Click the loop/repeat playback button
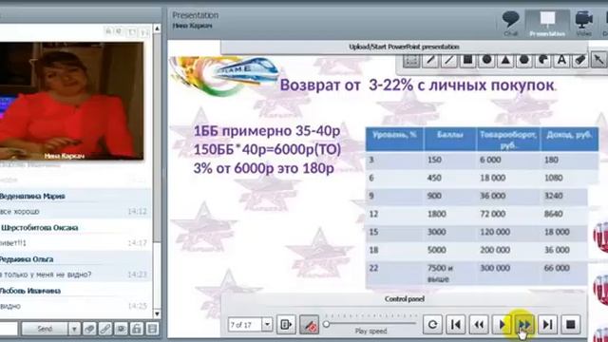This screenshot has width=608, height=342. (x=433, y=324)
